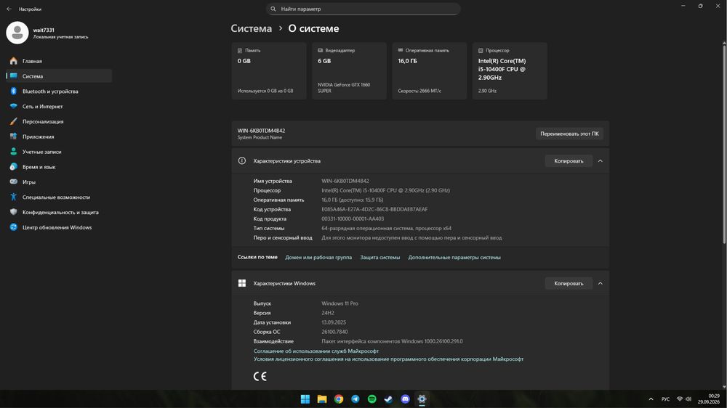Click the Найти параметр search field
727x408 pixels.
pyautogui.click(x=363, y=9)
